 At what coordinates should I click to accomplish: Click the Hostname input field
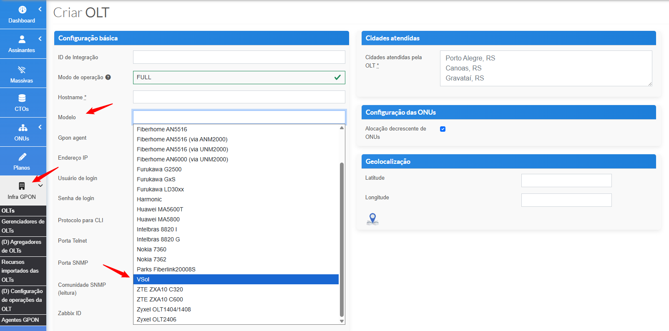239,97
